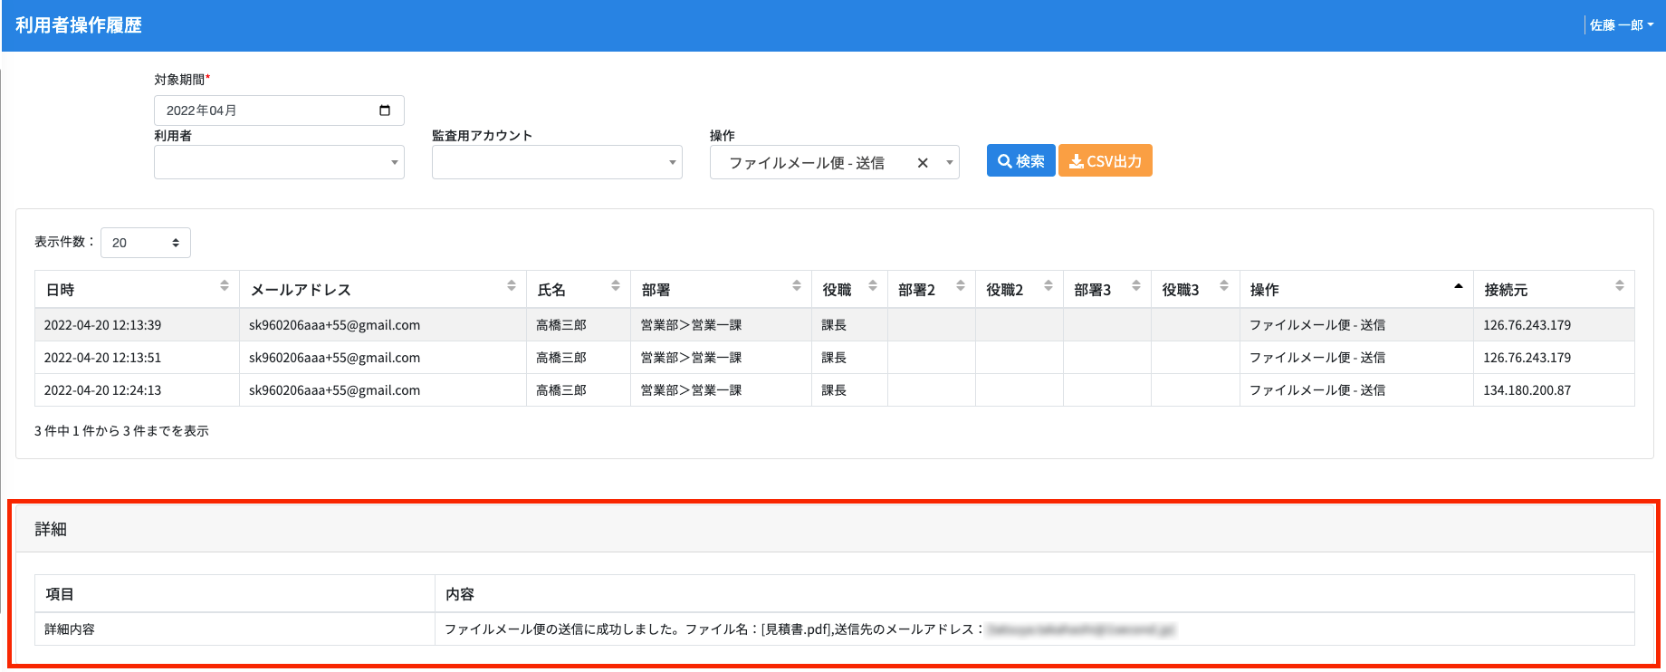Export results with CSV出力 button
The image size is (1666, 672).
[1105, 161]
